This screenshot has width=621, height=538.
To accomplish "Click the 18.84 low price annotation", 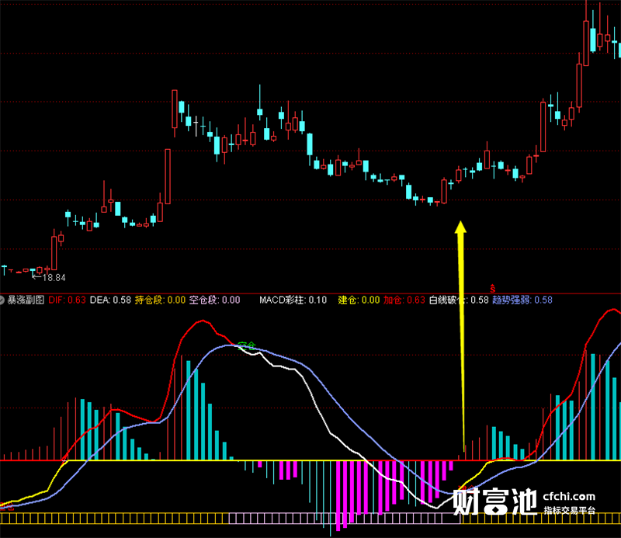I will pyautogui.click(x=49, y=278).
